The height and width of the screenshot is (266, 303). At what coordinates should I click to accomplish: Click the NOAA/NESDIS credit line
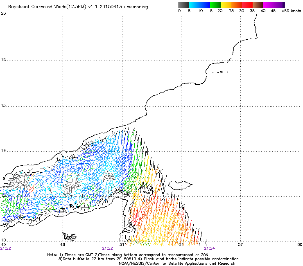pyautogui.click(x=177, y=264)
